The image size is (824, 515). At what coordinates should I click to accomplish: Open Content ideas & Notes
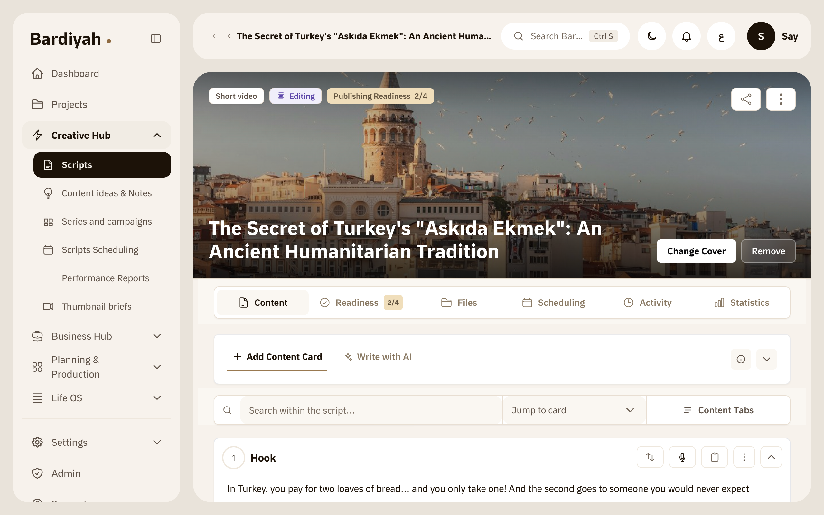102,193
